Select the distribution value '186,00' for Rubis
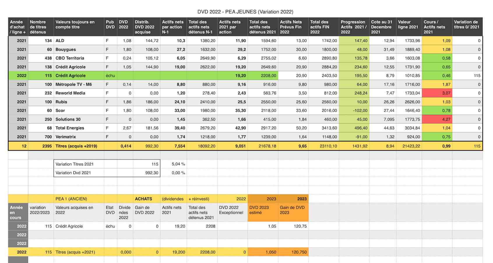This screenshot has width=493, height=263. [x=147, y=102]
